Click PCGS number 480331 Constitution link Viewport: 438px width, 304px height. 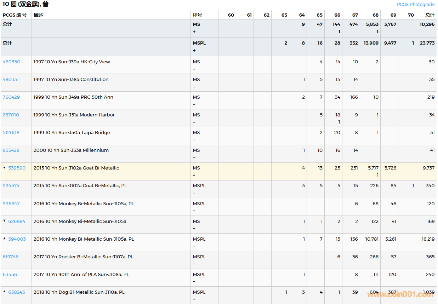[x=11, y=79]
